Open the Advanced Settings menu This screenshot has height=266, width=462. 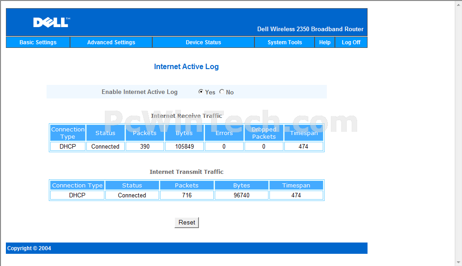coord(111,42)
